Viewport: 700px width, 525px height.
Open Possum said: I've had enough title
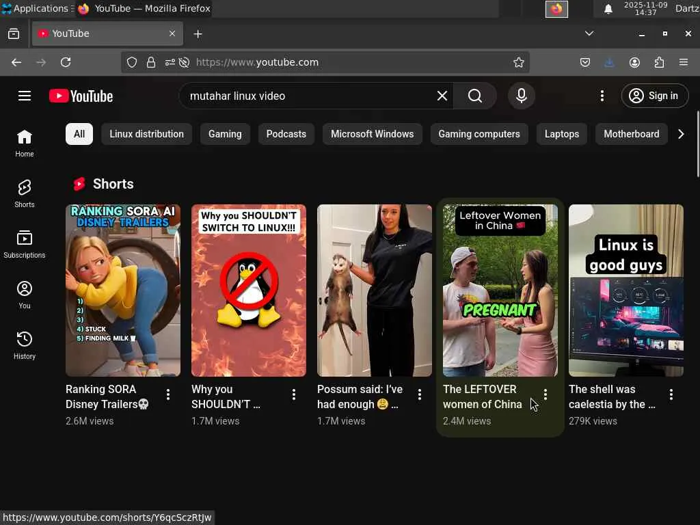pos(360,396)
